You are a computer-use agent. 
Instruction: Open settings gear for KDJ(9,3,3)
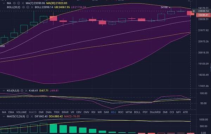point(22,90)
